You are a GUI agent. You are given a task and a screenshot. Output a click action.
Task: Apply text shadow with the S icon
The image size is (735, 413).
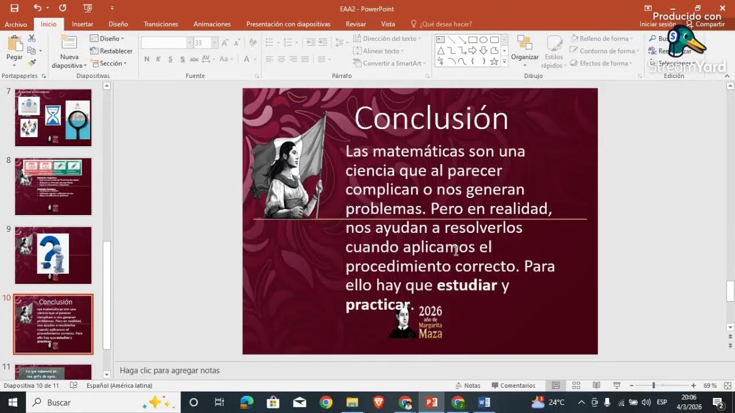[183, 59]
